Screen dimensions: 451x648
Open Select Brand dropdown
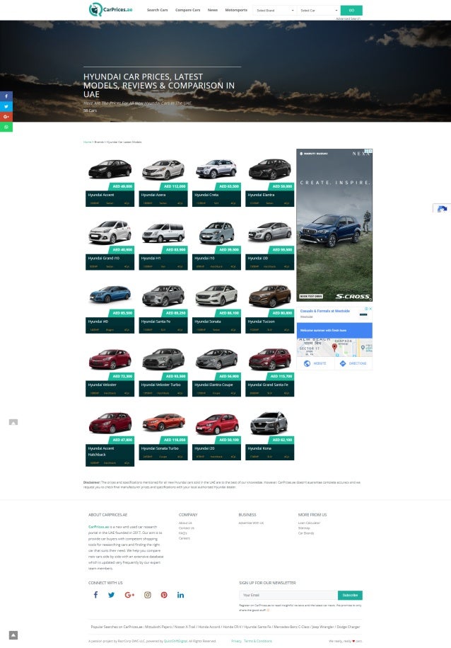(x=274, y=11)
